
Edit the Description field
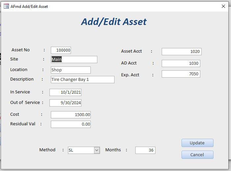pos(82,80)
